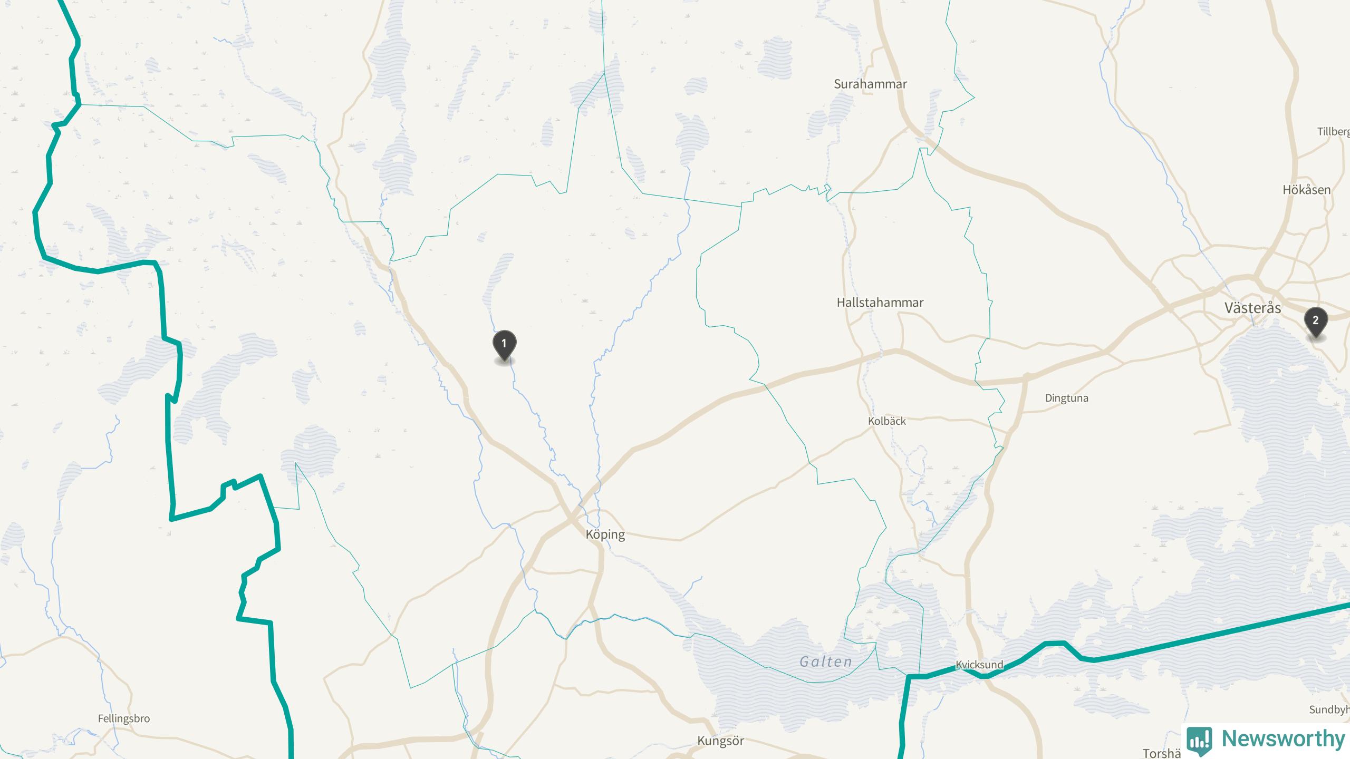This screenshot has width=1350, height=759.
Task: Click the Hallstahammar town label
Action: (x=880, y=303)
